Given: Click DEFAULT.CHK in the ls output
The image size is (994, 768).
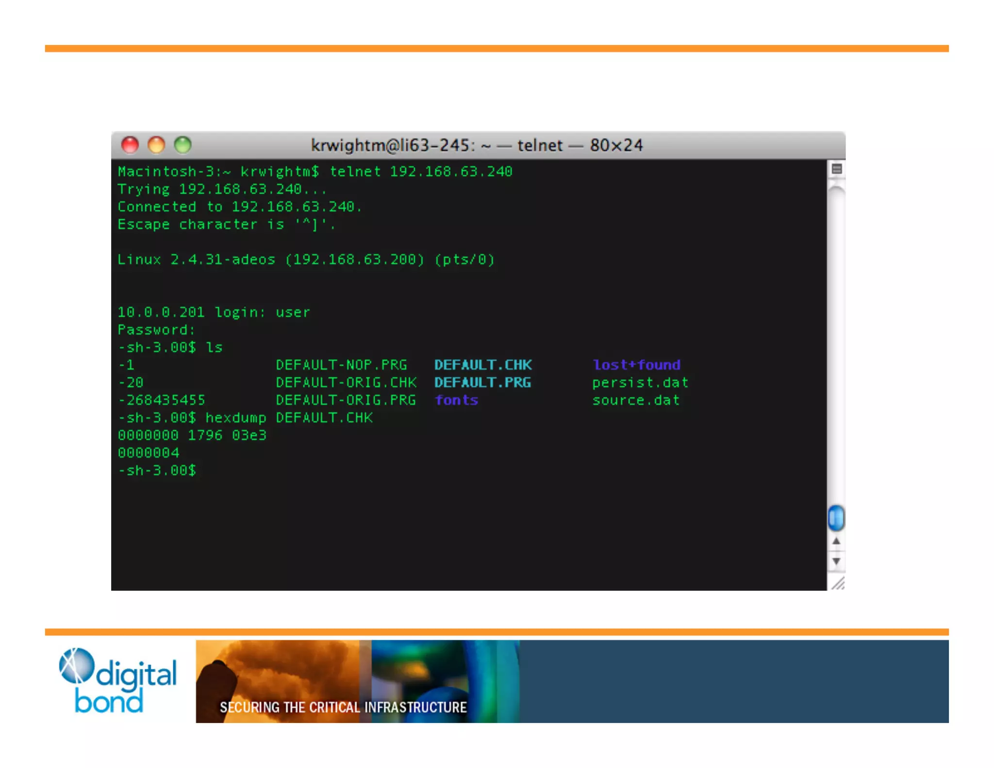Looking at the screenshot, I should 483,365.
